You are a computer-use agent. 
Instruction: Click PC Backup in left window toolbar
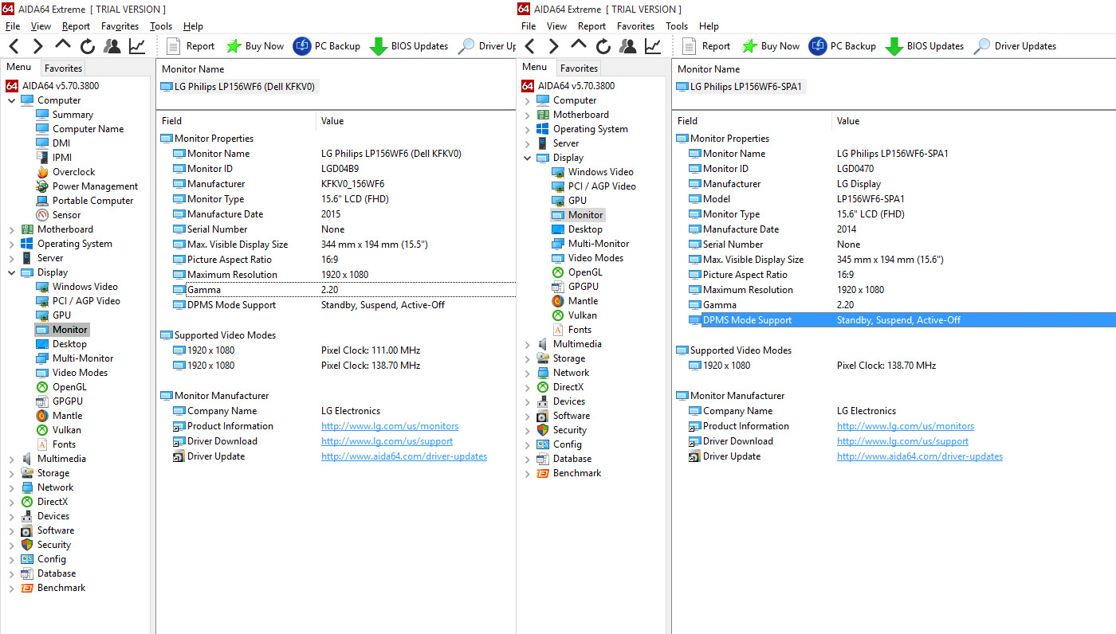coord(327,46)
